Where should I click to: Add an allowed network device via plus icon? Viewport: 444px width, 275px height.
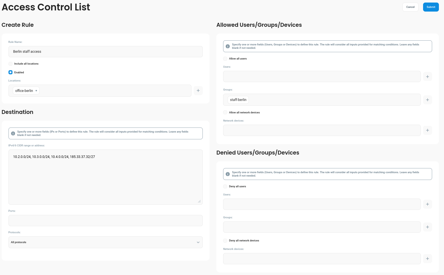427,130
